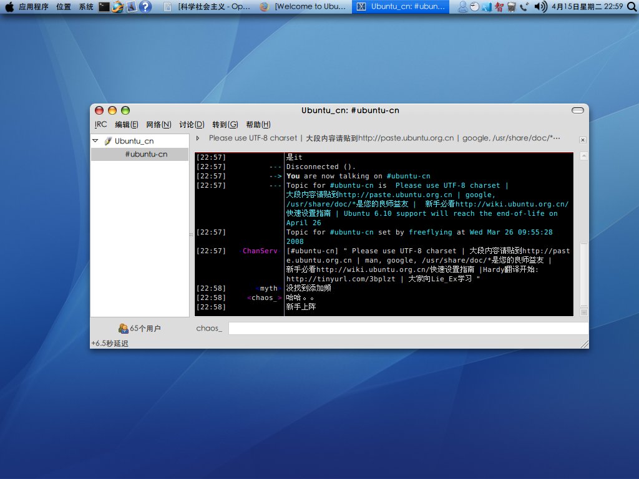The height and width of the screenshot is (479, 639).
Task: Click the user silhouette icon in the system tray
Action: 462,6
